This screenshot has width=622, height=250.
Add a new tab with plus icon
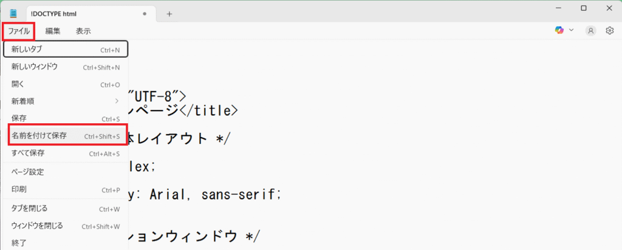point(169,14)
